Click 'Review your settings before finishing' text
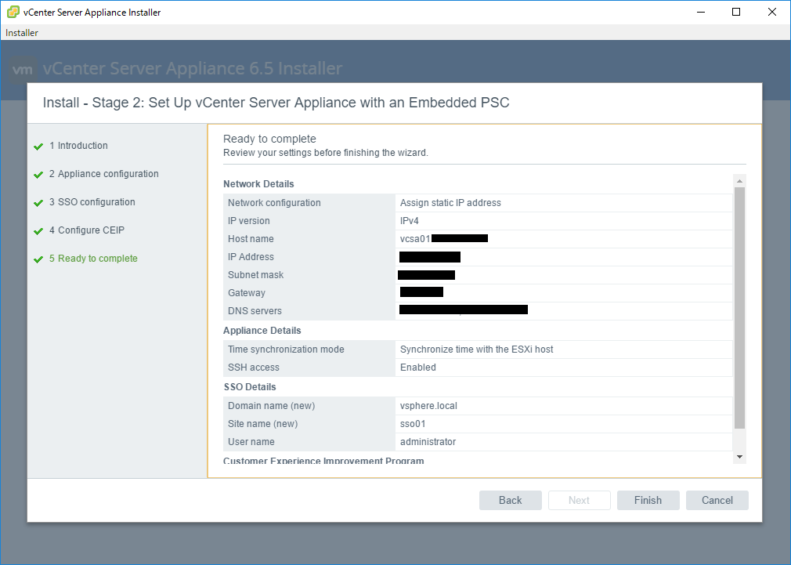Viewport: 791px width, 565px height. [325, 153]
